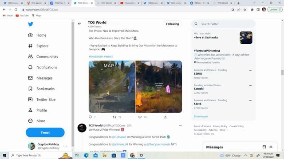This screenshot has width=284, height=159.
Task: Open Cookie Policy link
Action: tap(237, 126)
